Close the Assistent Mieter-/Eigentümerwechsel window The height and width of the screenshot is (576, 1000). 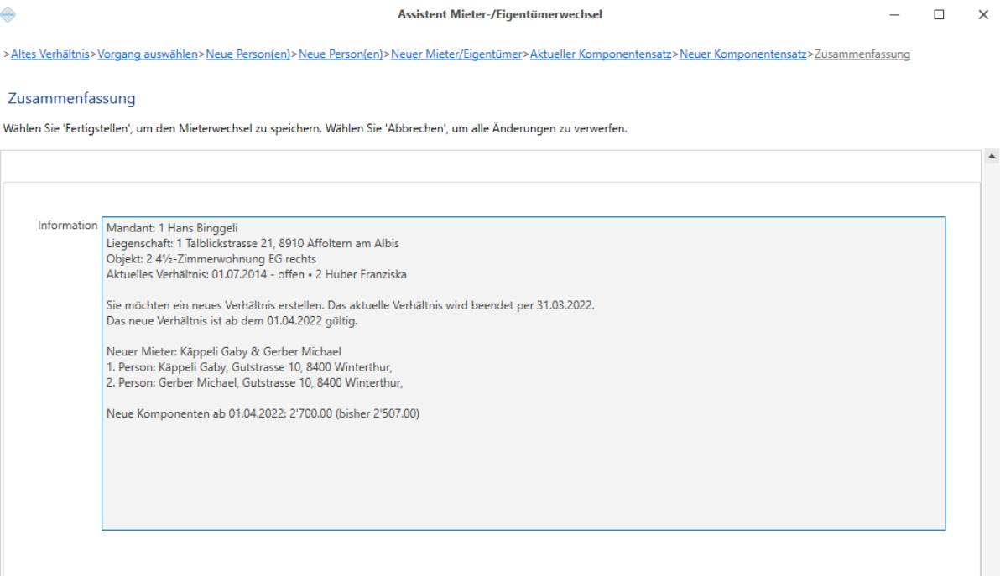click(983, 14)
